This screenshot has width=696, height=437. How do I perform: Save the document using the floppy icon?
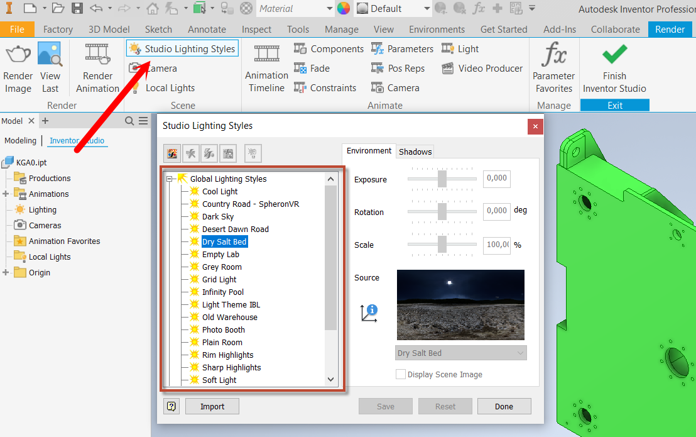(77, 8)
